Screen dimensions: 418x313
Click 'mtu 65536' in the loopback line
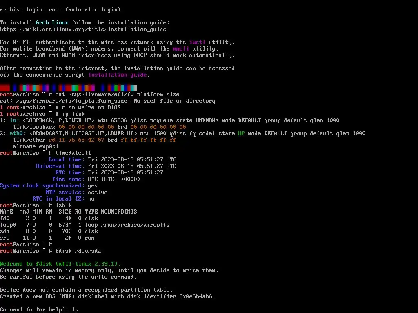112,121
